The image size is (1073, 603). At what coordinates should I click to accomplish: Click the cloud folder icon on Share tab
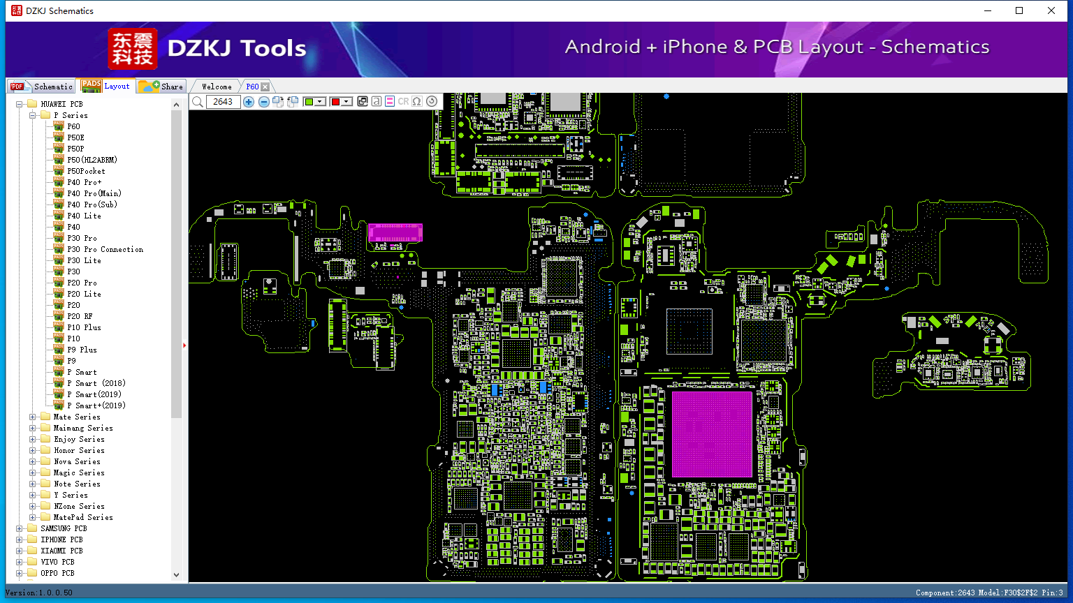coord(149,86)
